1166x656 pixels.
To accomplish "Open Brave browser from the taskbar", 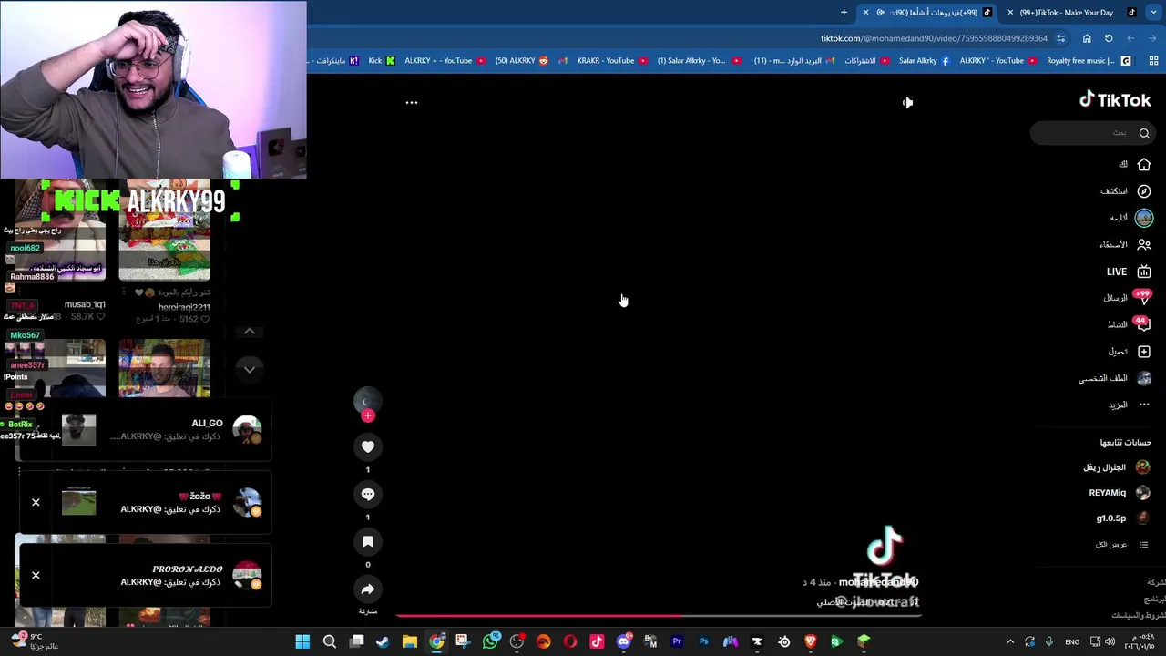I will (x=810, y=642).
